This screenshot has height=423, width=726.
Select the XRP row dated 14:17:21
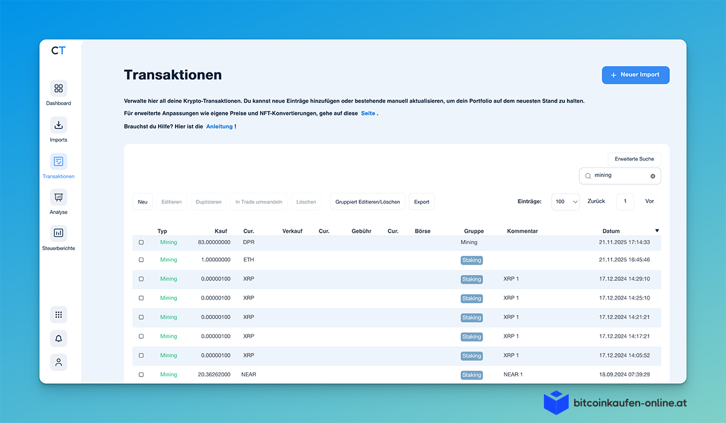pos(141,337)
